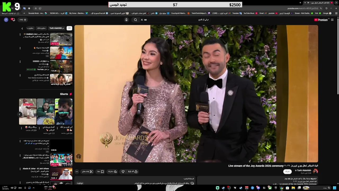Like the video showing 5.2 thousand likes

click(x=133, y=171)
